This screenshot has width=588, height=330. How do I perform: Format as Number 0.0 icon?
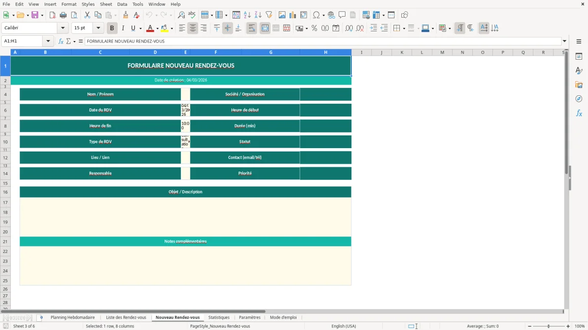325,28
